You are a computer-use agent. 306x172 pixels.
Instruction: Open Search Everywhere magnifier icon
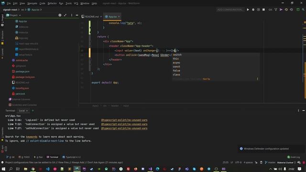[303, 10]
